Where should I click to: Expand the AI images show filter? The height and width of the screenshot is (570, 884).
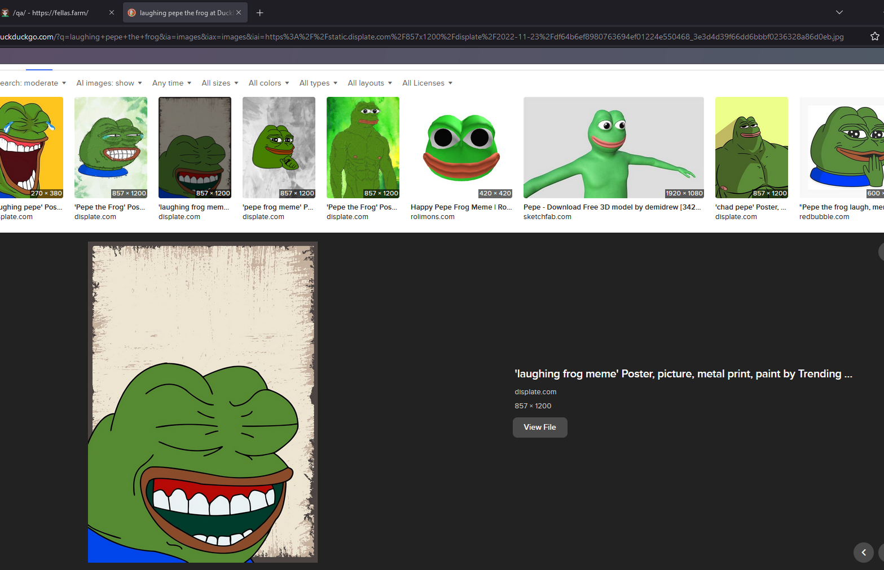pyautogui.click(x=109, y=83)
